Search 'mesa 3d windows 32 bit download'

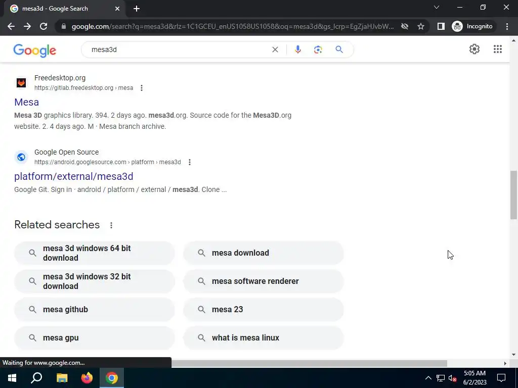pos(95,281)
